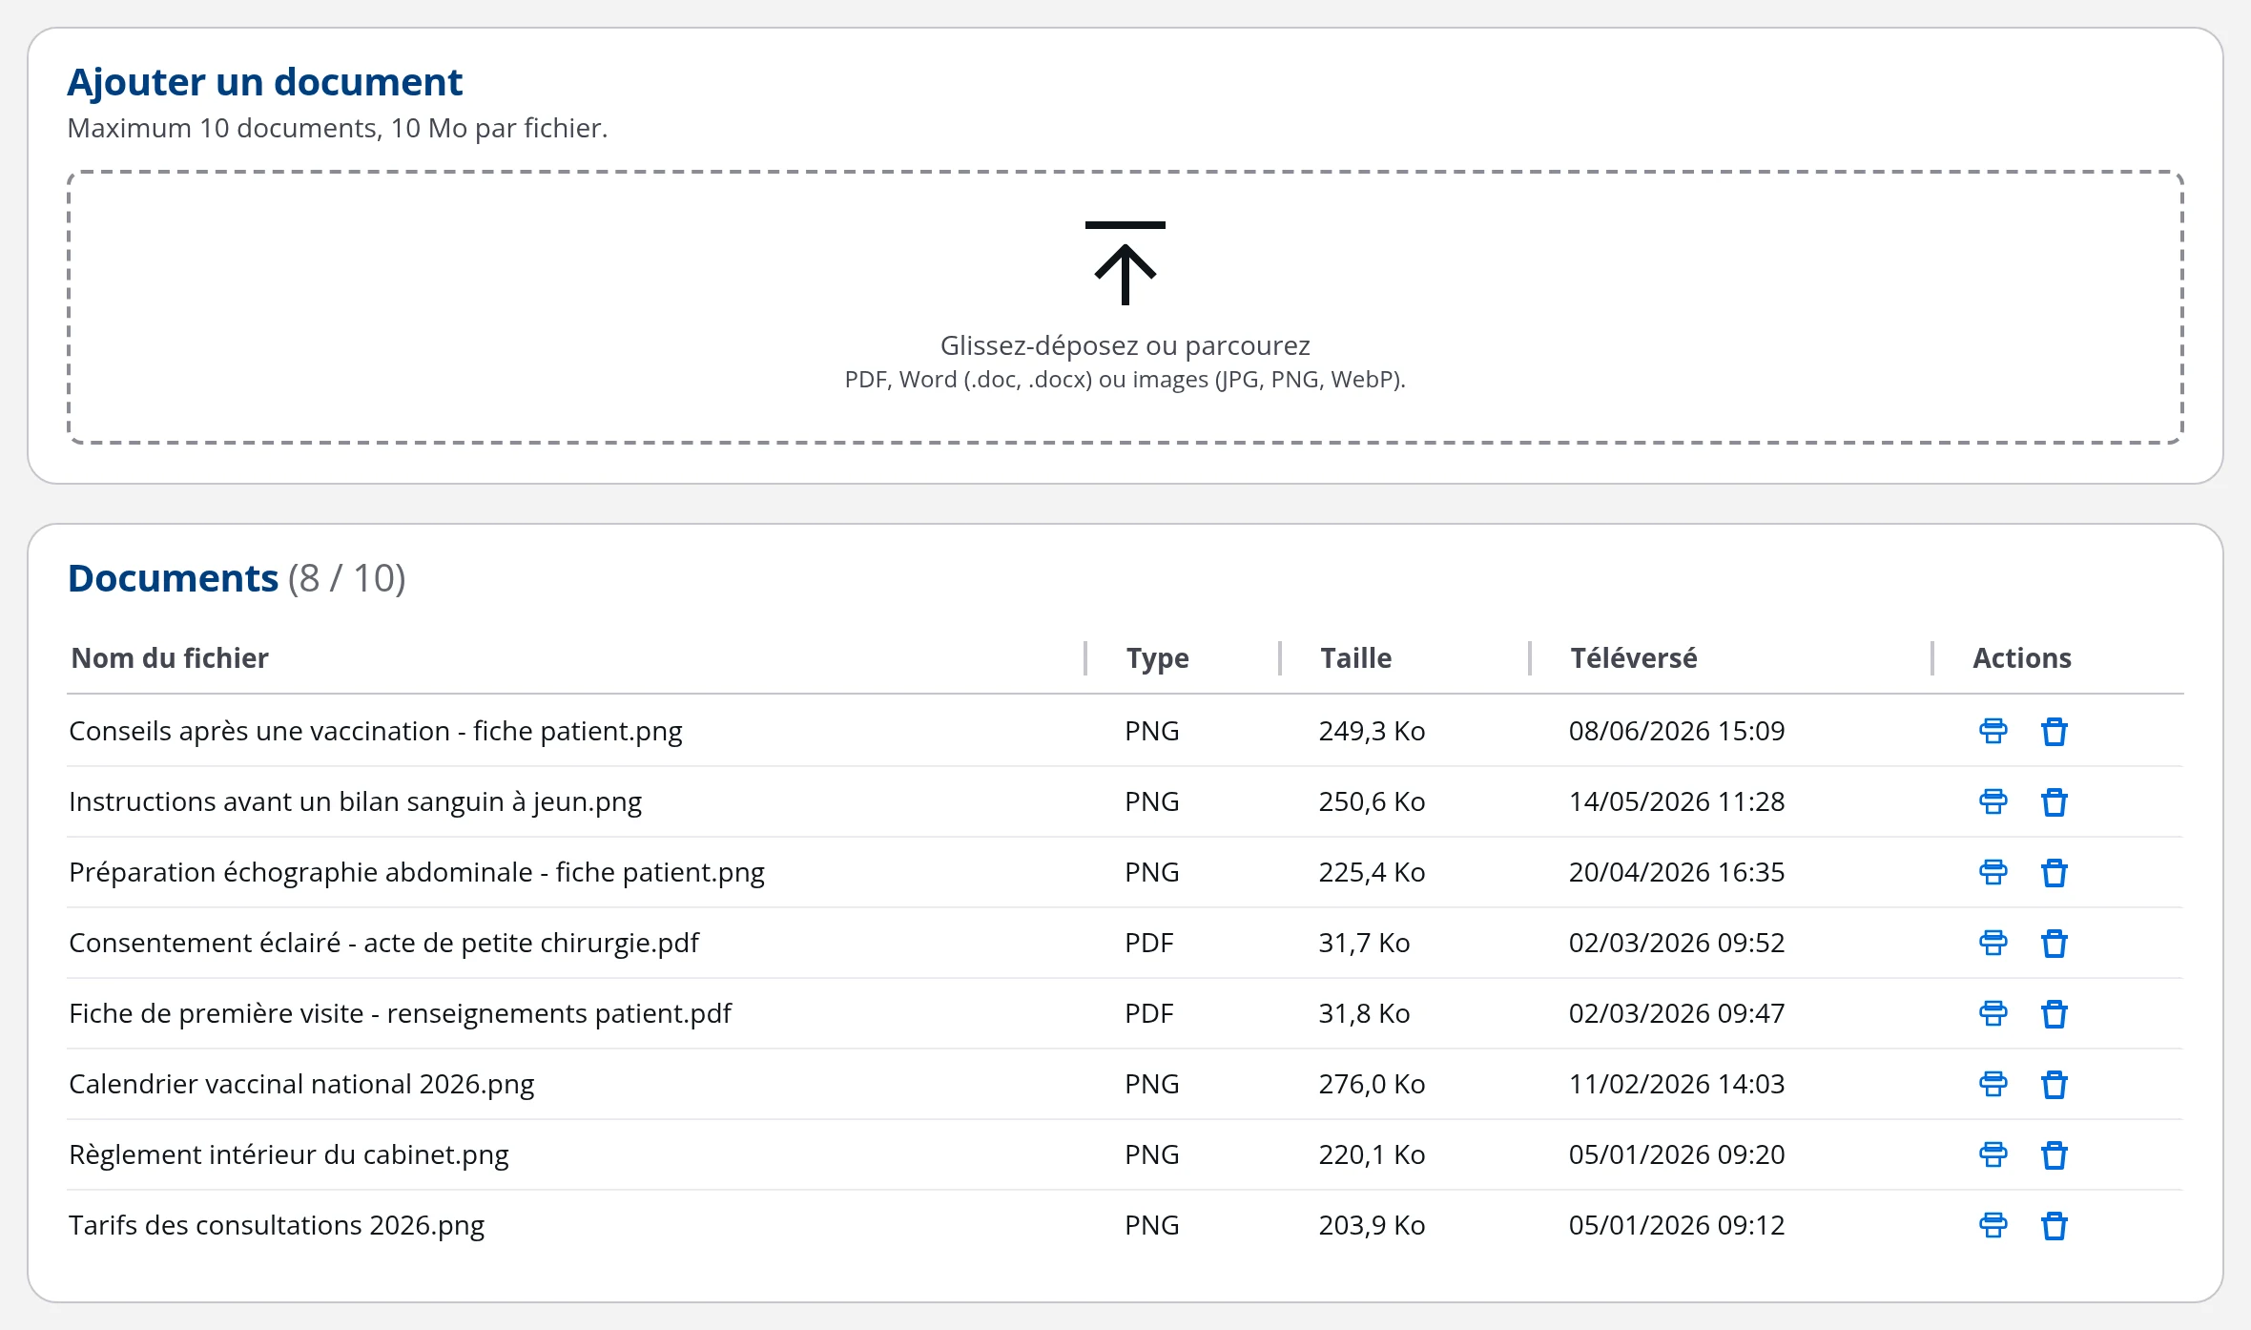The height and width of the screenshot is (1330, 2251).
Task: Click upload date '02/03/2026 09:52'
Action: [1677, 943]
